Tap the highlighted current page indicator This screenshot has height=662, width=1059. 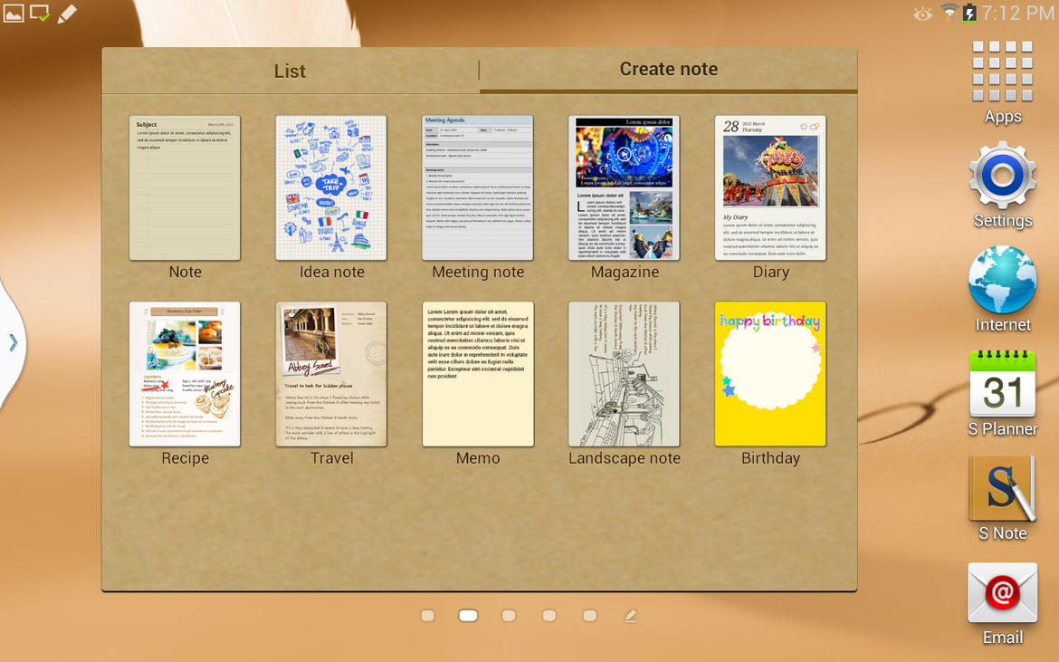click(x=468, y=616)
